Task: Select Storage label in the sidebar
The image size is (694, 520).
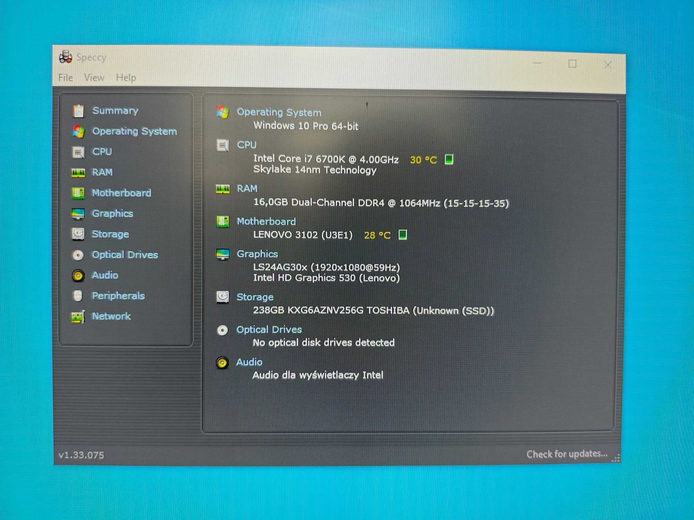Action: [110, 234]
